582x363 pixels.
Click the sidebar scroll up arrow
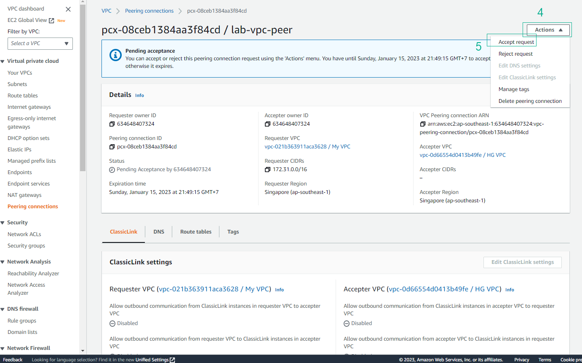point(83,3)
